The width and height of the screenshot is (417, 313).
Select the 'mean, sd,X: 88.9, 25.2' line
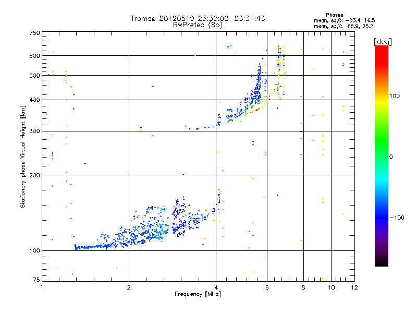click(x=344, y=26)
